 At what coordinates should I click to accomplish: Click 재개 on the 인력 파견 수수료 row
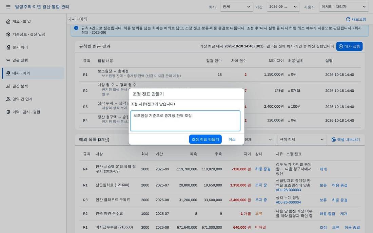(344, 214)
